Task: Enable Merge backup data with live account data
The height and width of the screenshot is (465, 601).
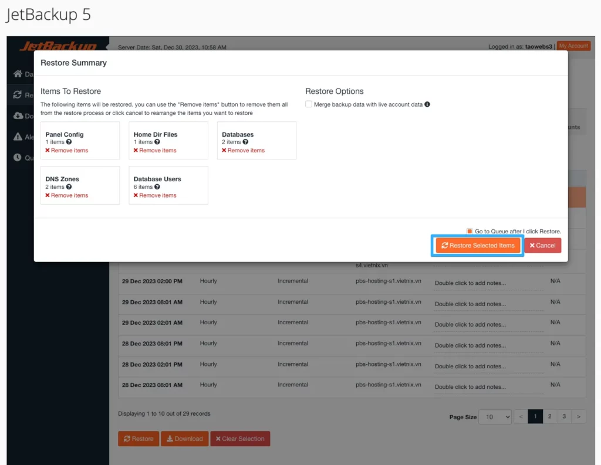Action: 309,104
